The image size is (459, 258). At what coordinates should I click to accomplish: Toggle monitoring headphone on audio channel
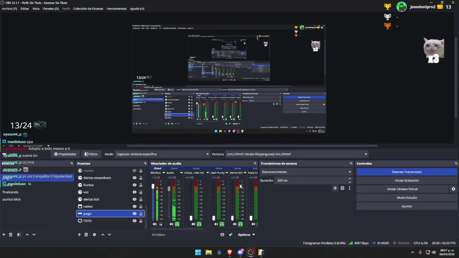pyautogui.click(x=177, y=224)
